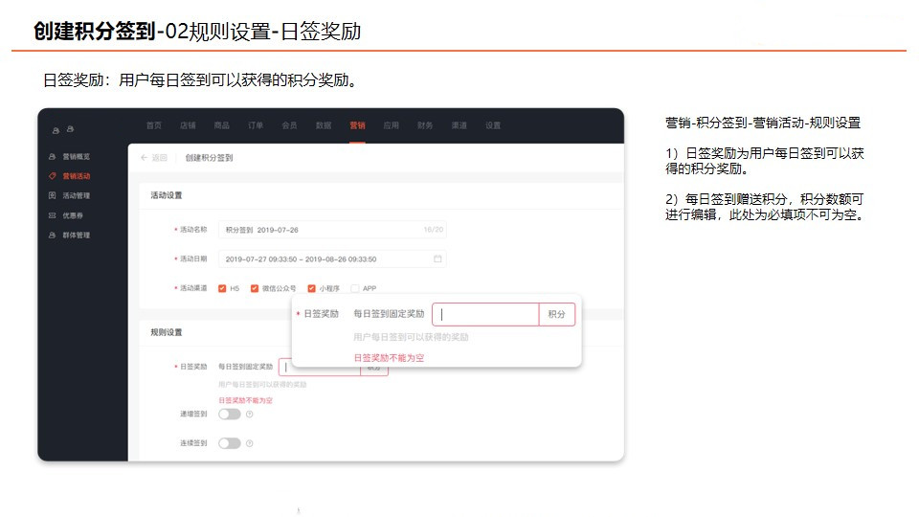
Task: Click the back arrow next to 返回
Action: (145, 158)
